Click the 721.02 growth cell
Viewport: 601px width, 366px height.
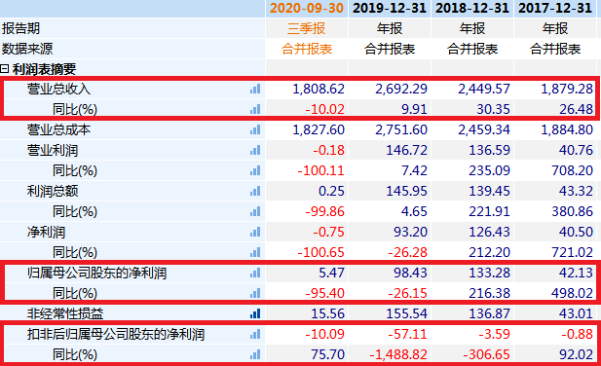572,253
